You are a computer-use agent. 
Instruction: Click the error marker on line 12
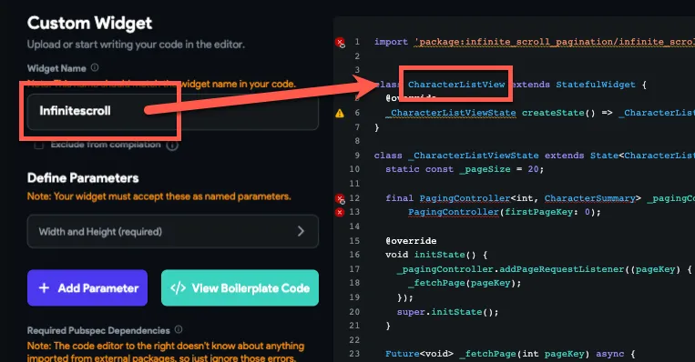[x=340, y=198]
